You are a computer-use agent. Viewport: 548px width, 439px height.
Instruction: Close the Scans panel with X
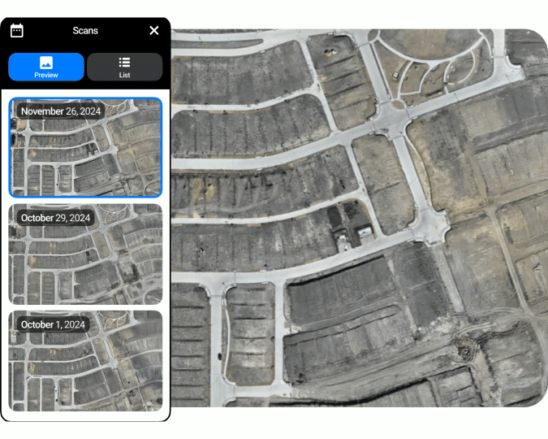pos(154,30)
